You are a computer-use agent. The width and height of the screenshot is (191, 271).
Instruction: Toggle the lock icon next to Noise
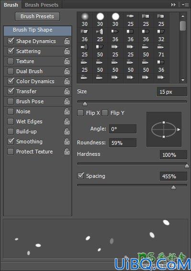click(67, 111)
